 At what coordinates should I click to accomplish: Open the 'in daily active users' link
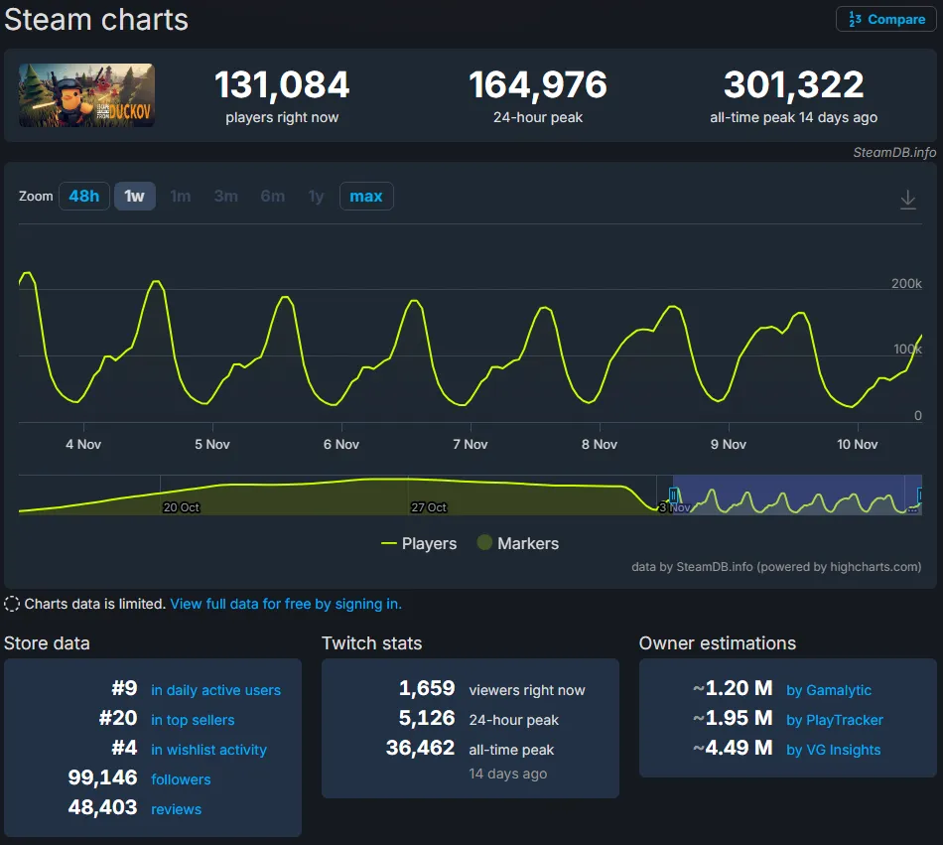tap(215, 690)
